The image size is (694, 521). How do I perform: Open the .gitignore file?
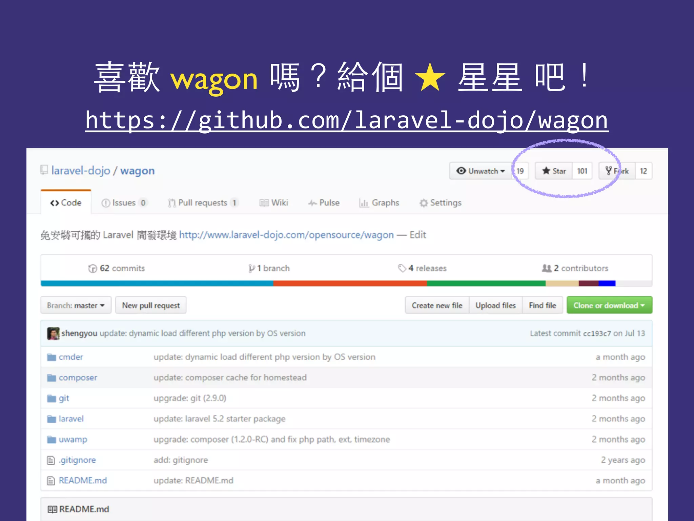77,460
